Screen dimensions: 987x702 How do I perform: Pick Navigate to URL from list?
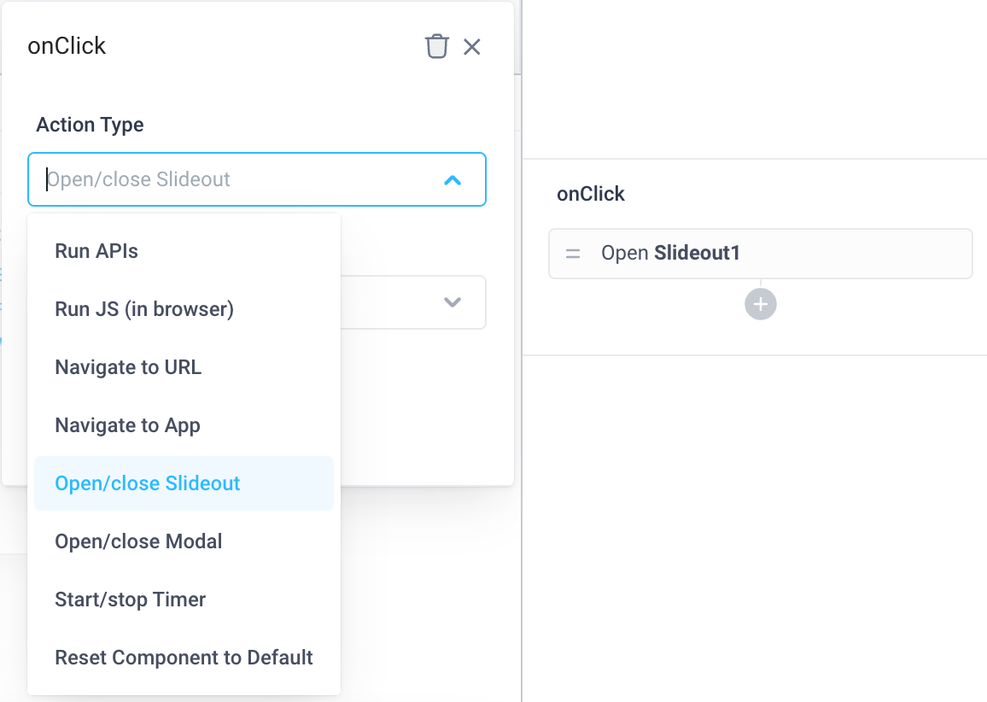(128, 367)
